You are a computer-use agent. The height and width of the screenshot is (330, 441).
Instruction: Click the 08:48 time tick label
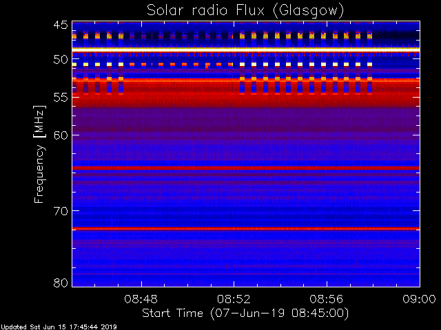(141, 299)
